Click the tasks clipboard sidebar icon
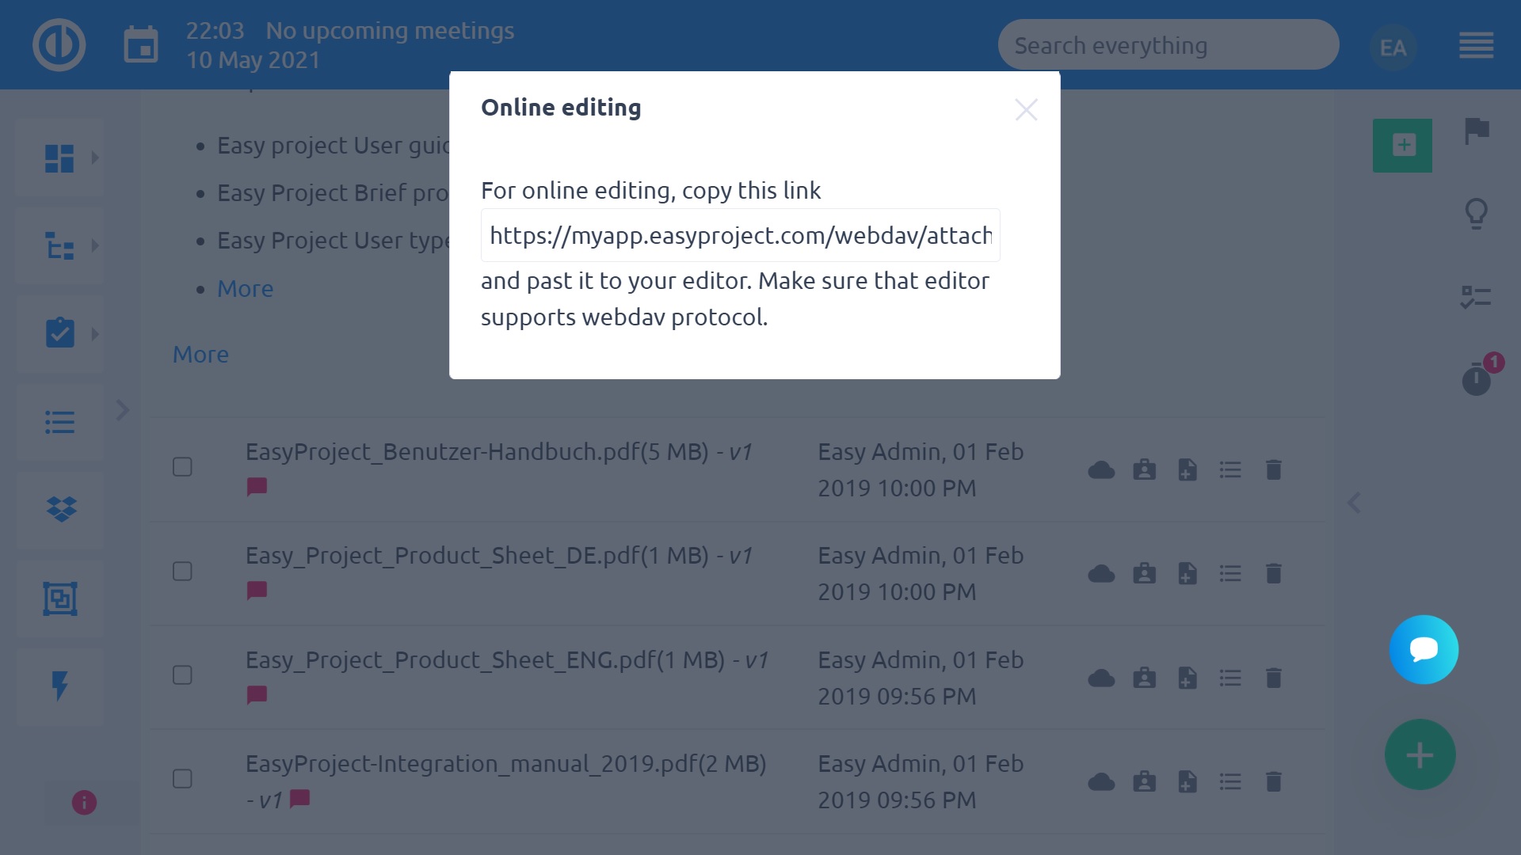The height and width of the screenshot is (855, 1521). coord(59,333)
